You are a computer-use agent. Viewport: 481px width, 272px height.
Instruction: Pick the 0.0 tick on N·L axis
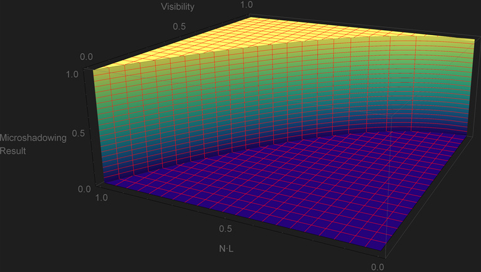tap(377, 266)
